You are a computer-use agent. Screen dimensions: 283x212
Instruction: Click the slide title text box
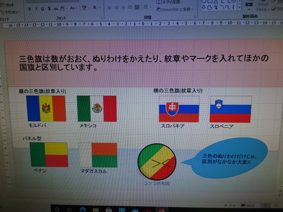(144, 63)
